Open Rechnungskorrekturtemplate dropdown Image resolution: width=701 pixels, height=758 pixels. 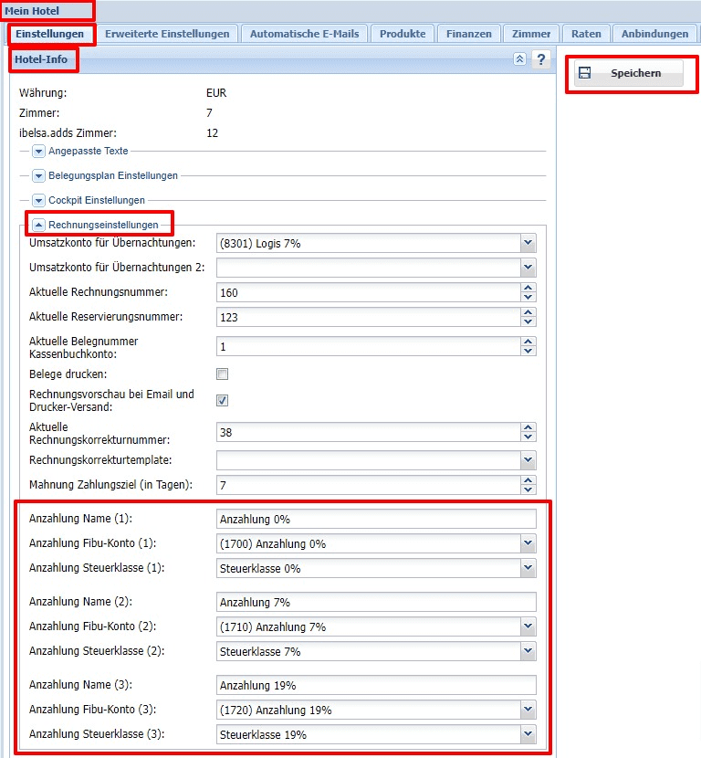(x=528, y=459)
